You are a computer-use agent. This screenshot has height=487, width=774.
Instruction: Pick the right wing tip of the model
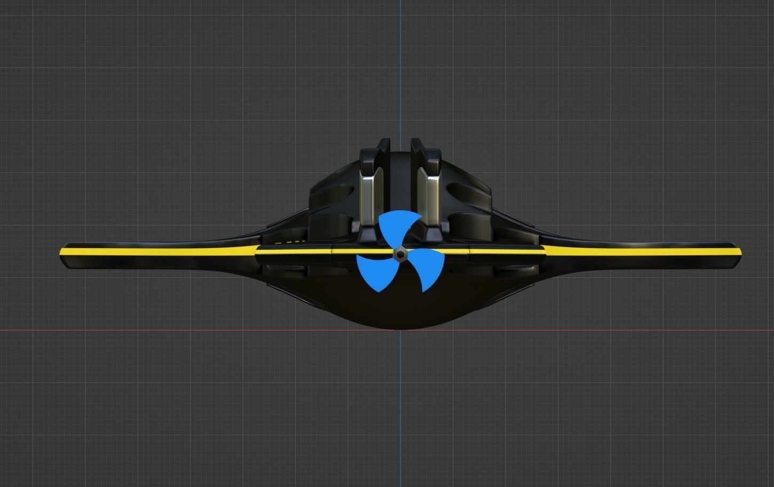[736, 256]
